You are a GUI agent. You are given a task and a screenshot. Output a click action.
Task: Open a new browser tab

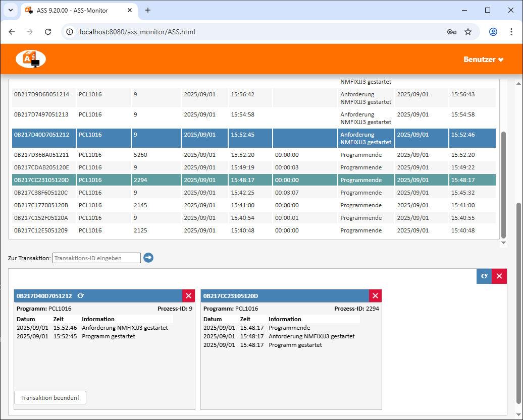148,10
